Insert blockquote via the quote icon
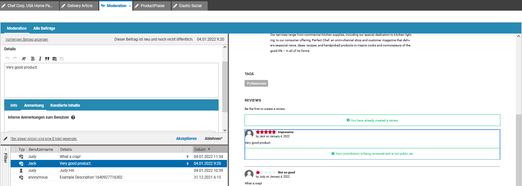The width and height of the screenshot is (522, 186). [x=47, y=59]
